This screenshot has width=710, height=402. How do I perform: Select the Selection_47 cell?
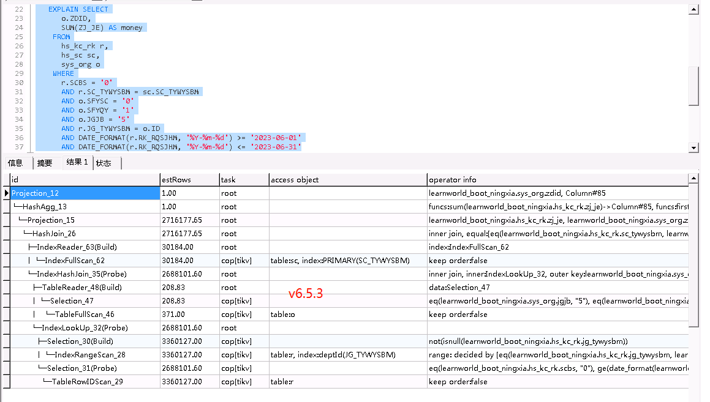(x=85, y=300)
